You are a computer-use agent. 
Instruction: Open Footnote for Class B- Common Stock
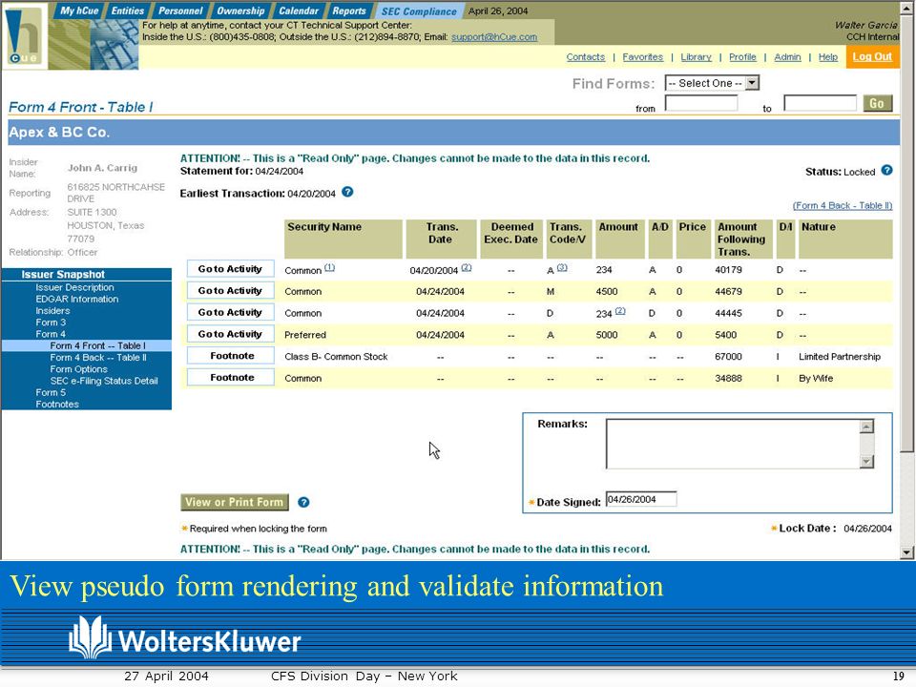point(230,356)
